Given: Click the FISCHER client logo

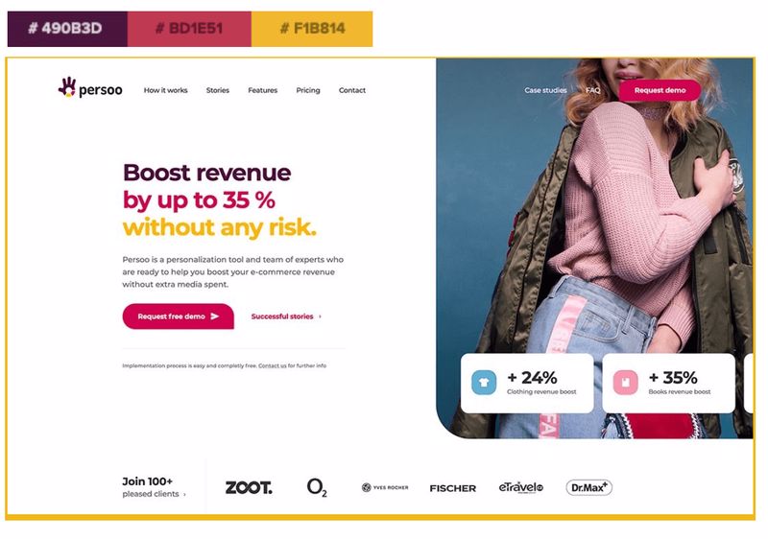Looking at the screenshot, I should [x=452, y=488].
